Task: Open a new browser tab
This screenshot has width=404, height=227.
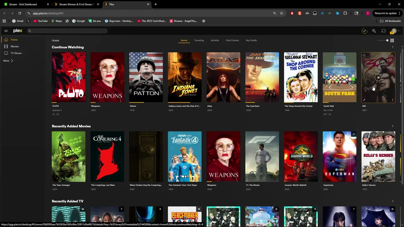Action: (156, 4)
